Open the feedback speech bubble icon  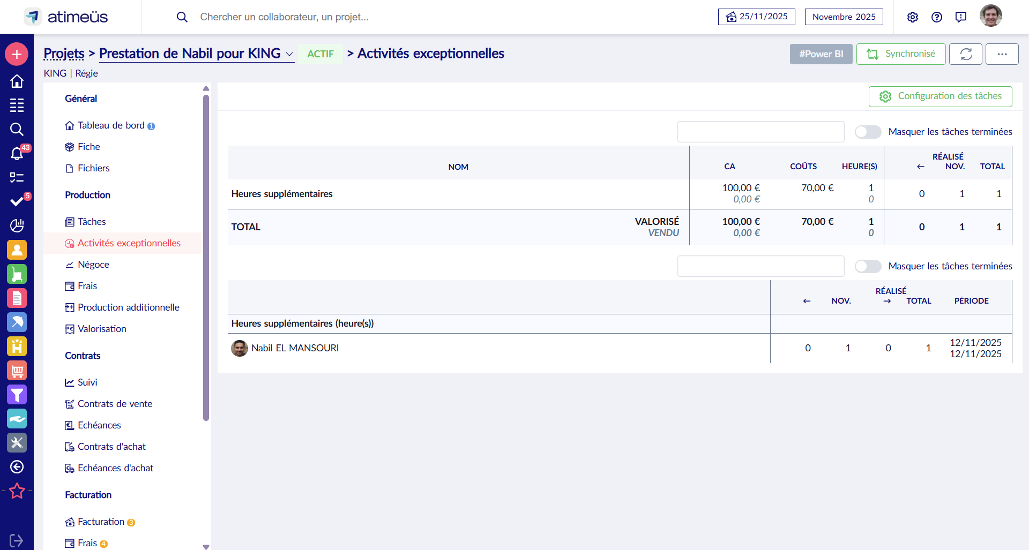tap(961, 17)
